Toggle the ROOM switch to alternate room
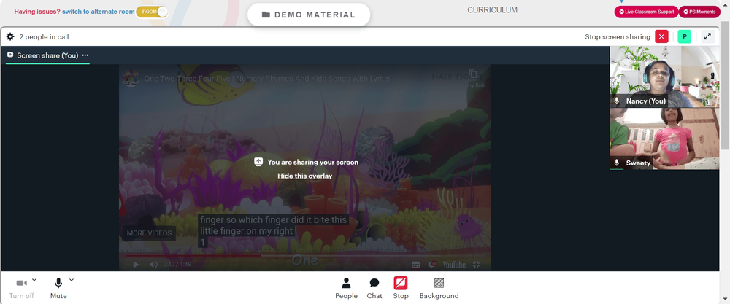 click(152, 12)
